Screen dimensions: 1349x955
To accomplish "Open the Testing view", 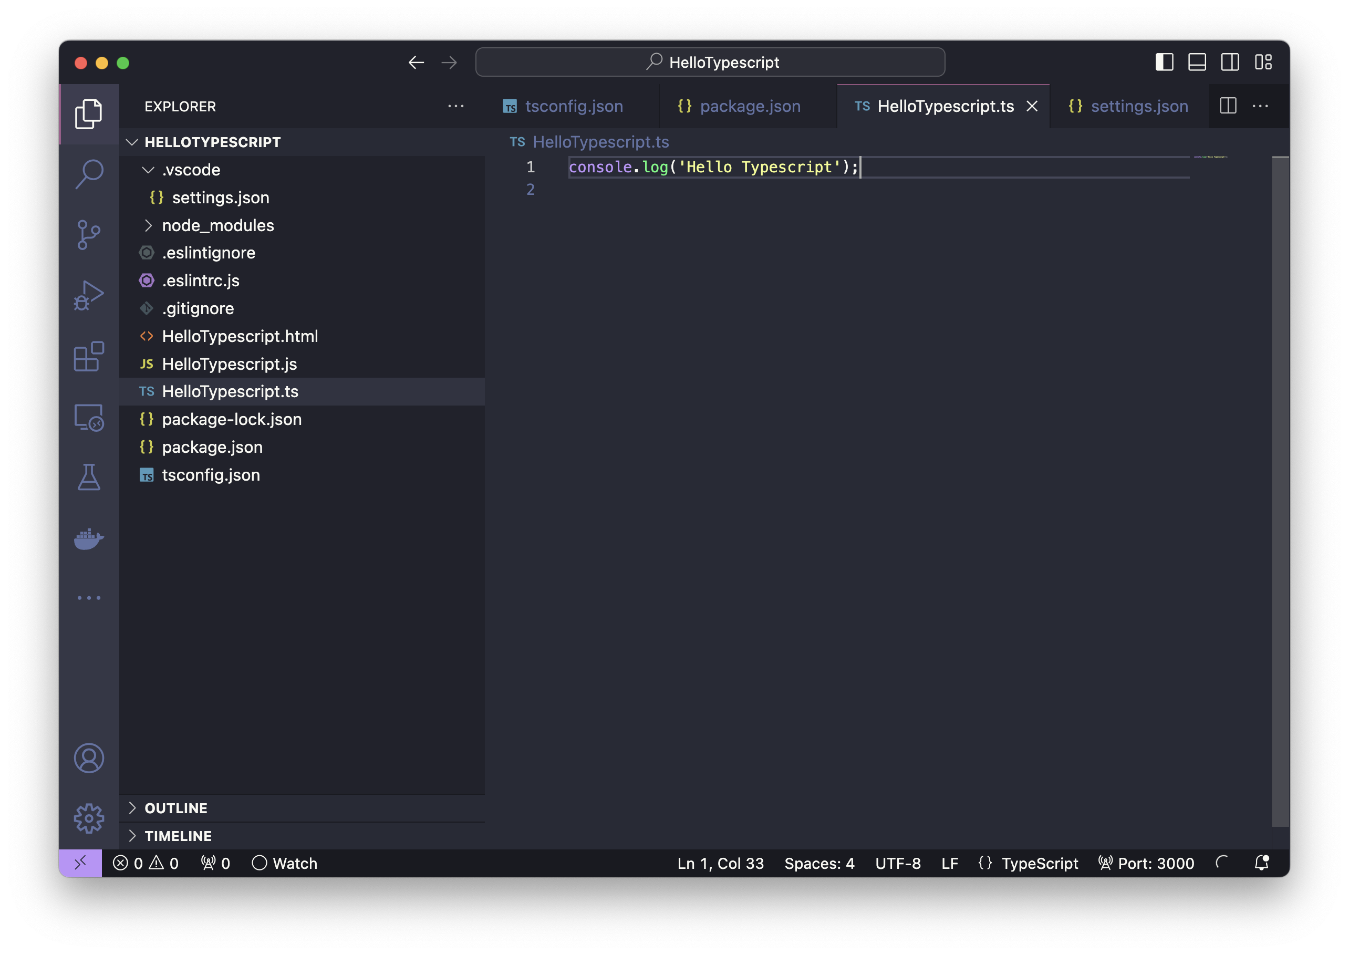I will [89, 477].
